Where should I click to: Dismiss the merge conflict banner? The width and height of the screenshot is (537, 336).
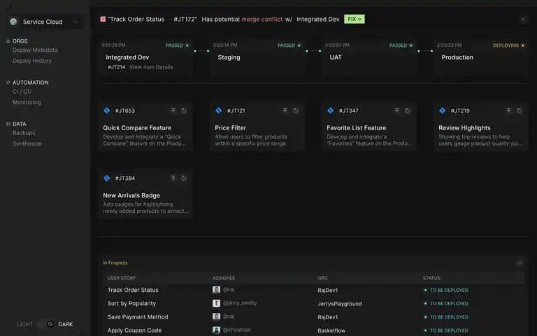point(523,19)
